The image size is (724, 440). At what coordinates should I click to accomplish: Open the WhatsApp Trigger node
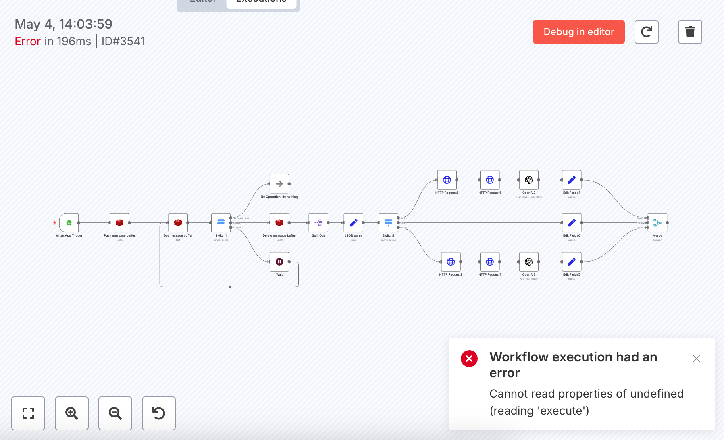pos(69,223)
